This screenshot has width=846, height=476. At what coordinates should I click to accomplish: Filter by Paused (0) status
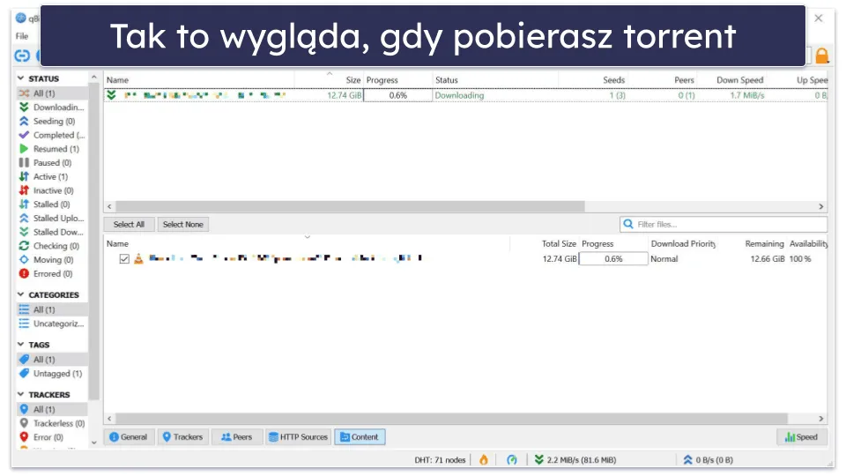[x=52, y=162]
